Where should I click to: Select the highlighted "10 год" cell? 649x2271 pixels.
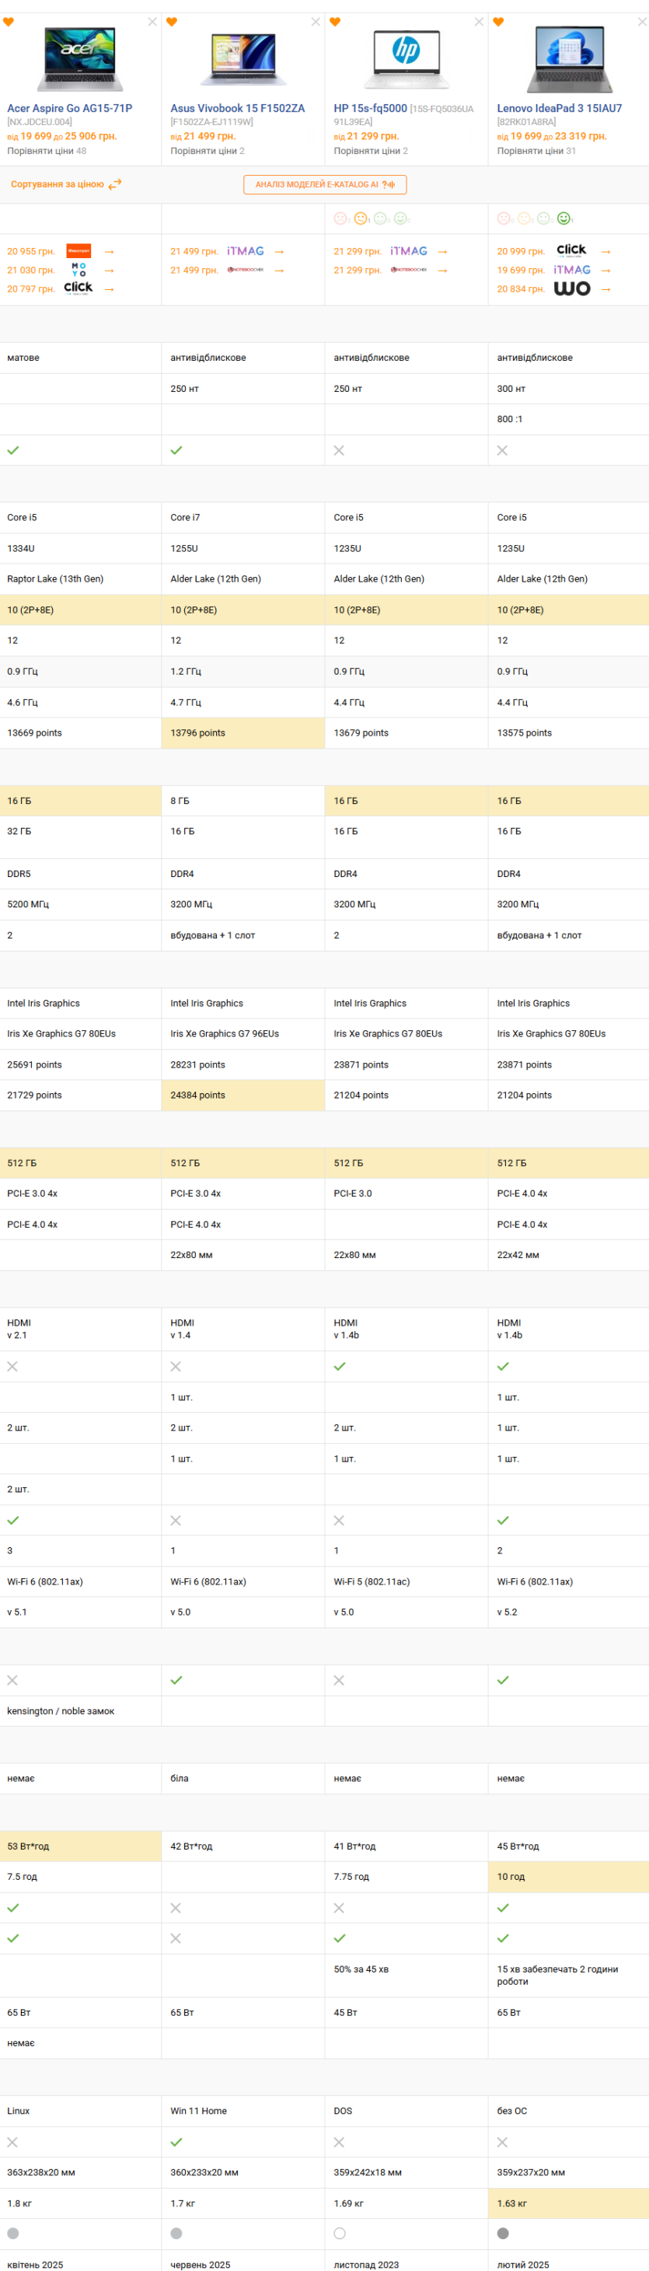[569, 1877]
